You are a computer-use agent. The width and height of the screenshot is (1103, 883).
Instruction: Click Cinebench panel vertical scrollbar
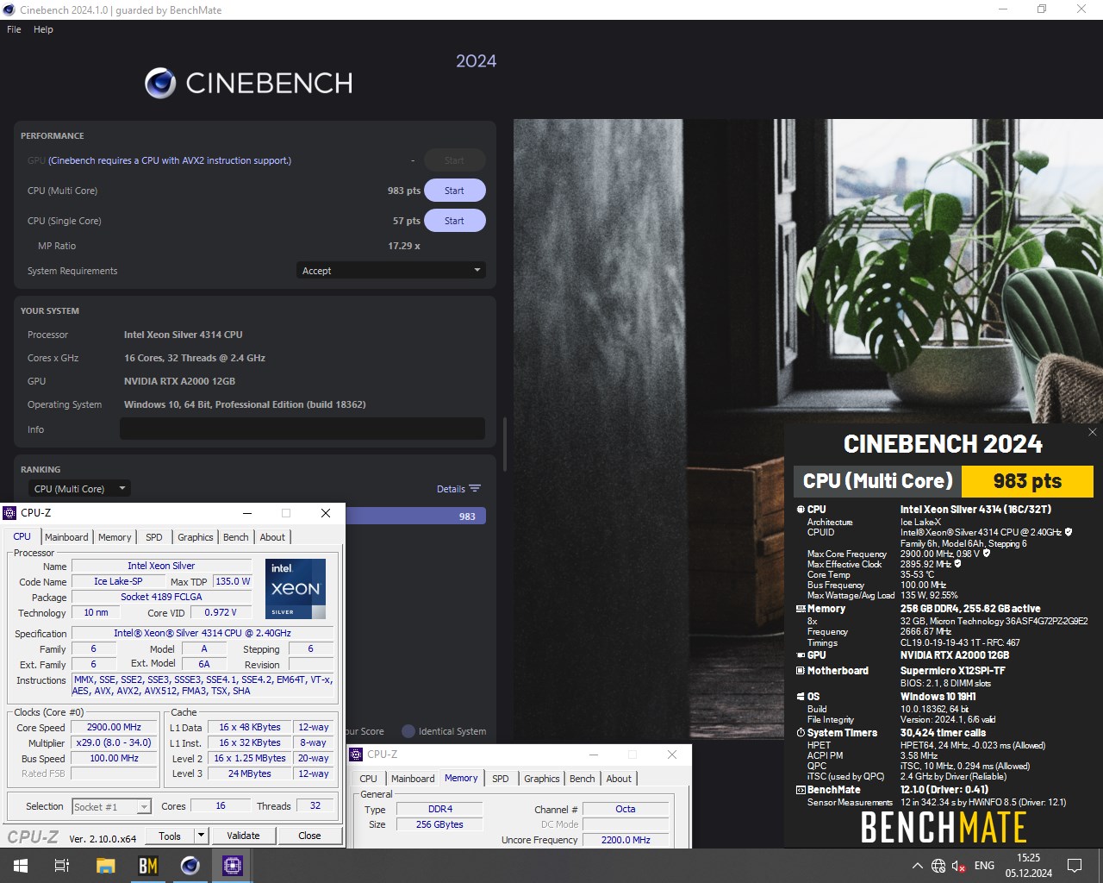504,444
